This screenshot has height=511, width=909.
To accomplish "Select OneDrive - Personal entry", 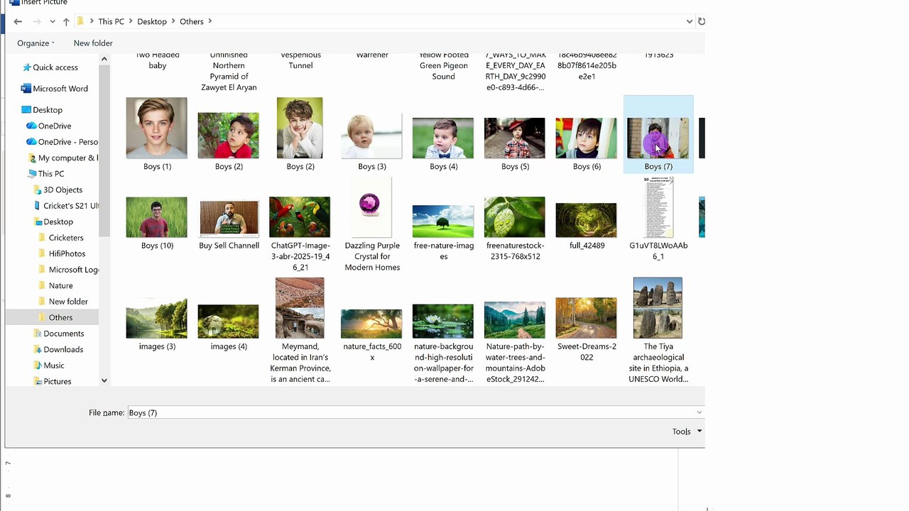I will pyautogui.click(x=62, y=142).
